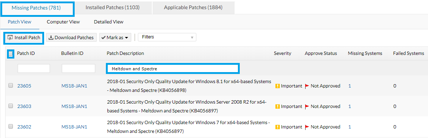The width and height of the screenshot is (428, 138).
Task: Select the Windows 7 KB4056897 patch description
Action: click(x=188, y=127)
